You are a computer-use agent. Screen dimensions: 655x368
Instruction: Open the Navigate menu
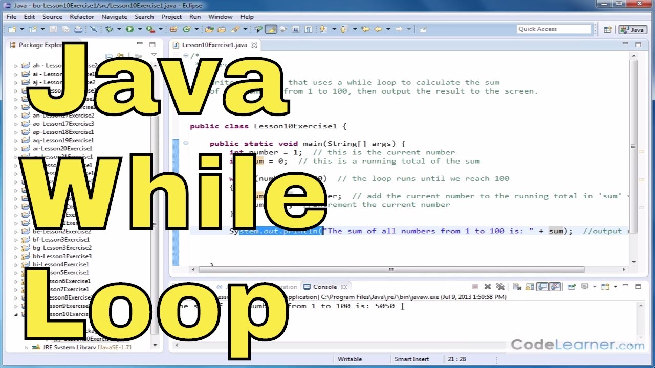click(114, 17)
